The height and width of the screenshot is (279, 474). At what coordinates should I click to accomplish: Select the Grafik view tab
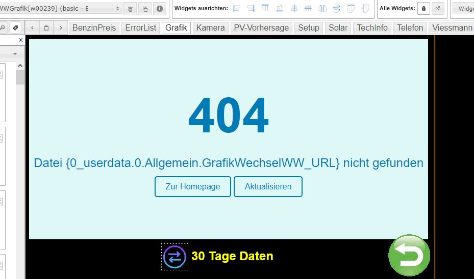[x=176, y=28]
